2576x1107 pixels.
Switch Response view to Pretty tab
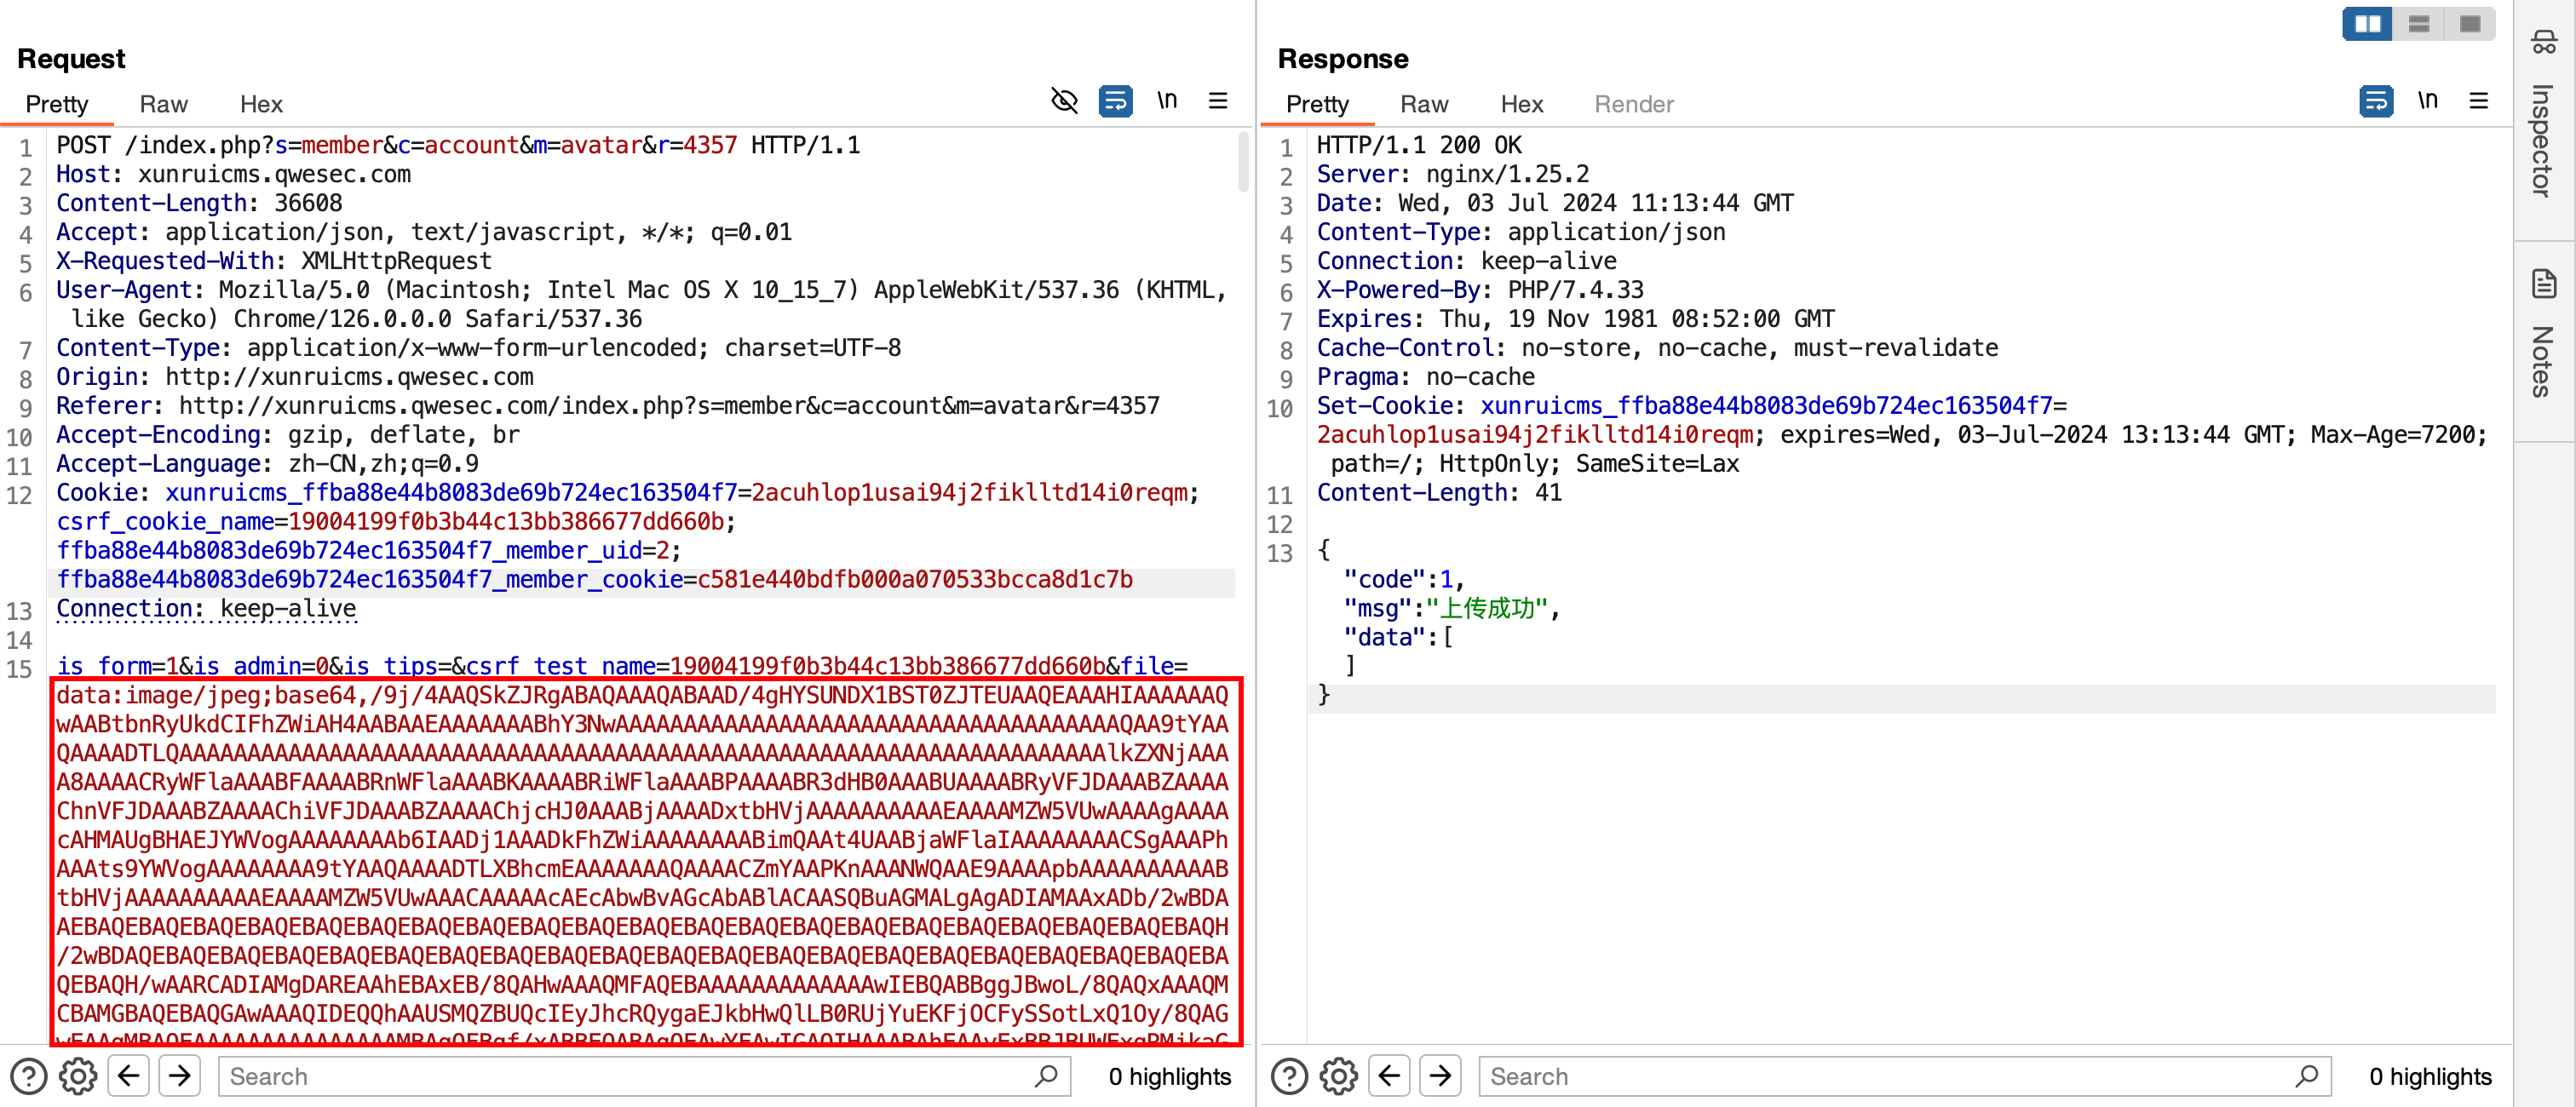1317,104
